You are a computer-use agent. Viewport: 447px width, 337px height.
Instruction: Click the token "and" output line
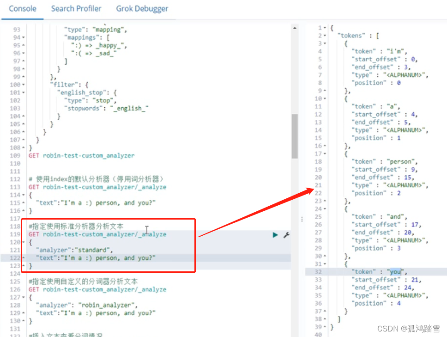(380, 217)
